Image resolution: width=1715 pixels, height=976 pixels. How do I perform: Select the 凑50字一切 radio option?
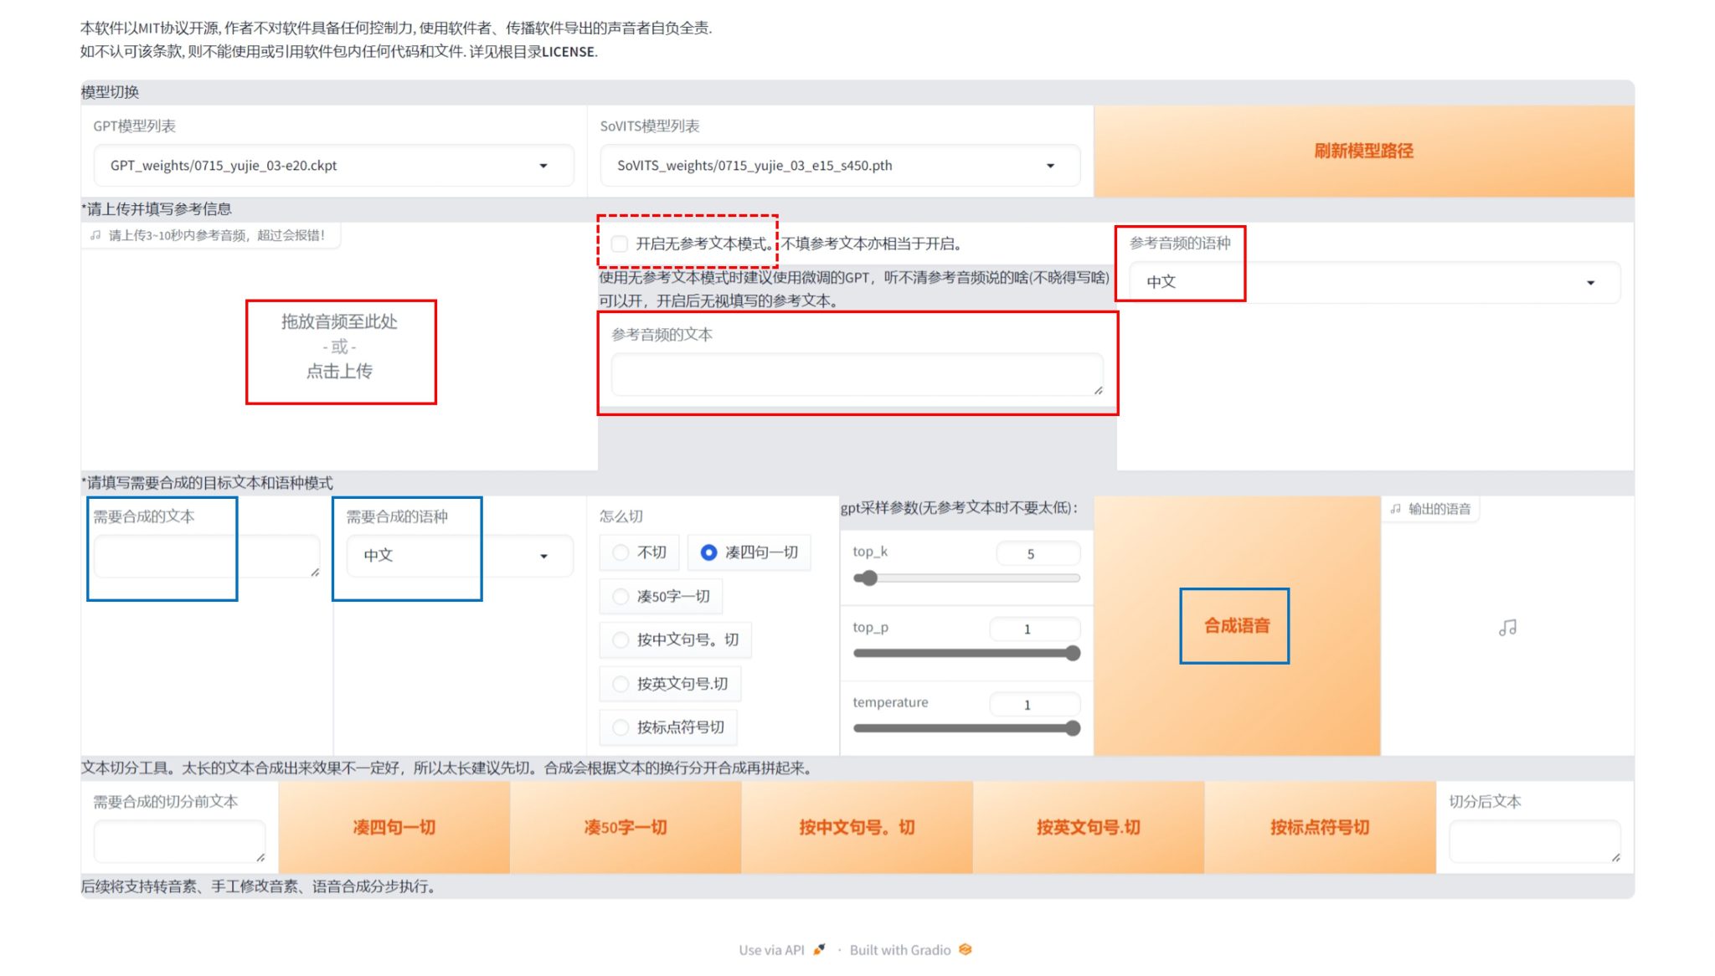pyautogui.click(x=621, y=596)
